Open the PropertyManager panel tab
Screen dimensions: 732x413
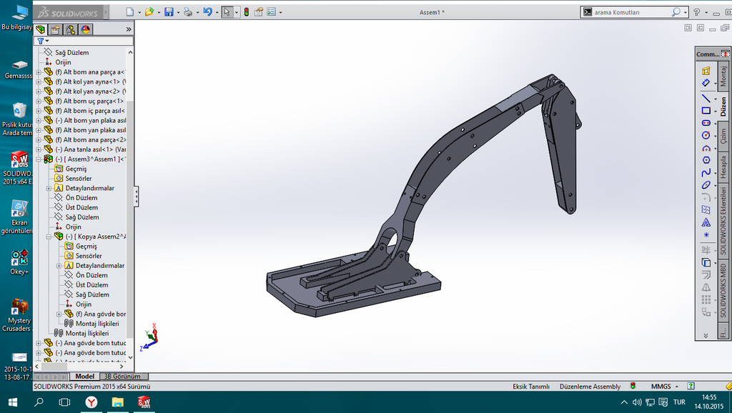(x=55, y=29)
